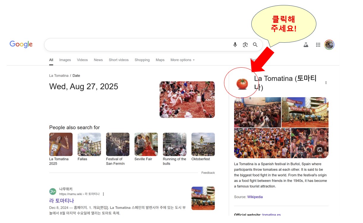Click the La Tomatina breadcrumb link

coord(59,76)
